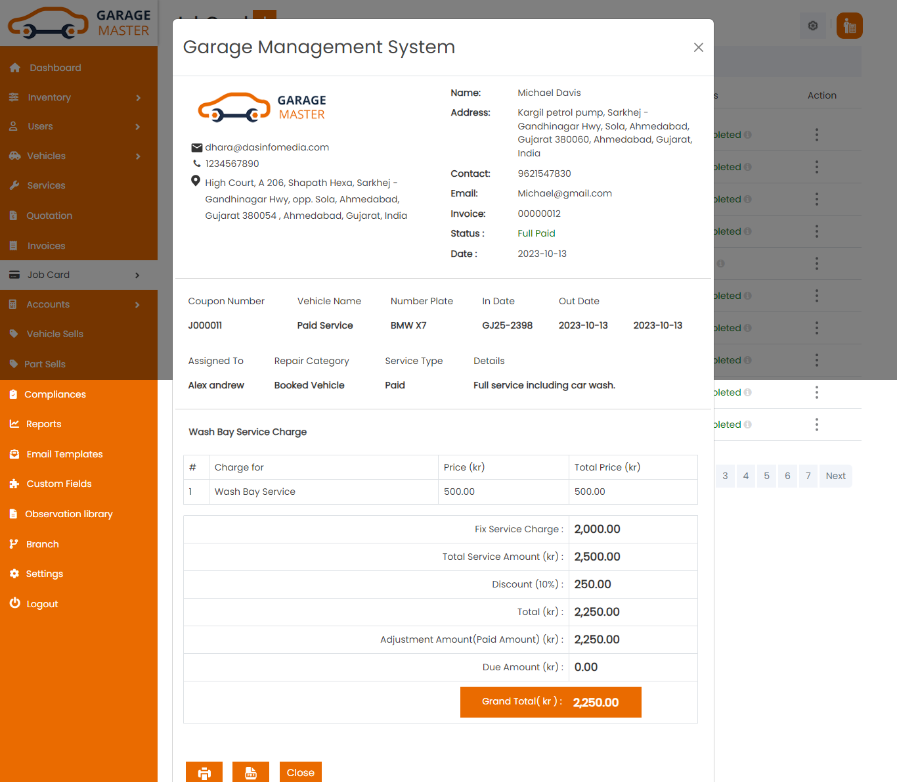Open the Branch section from sidebar
Image resolution: width=897 pixels, height=782 pixels.
click(43, 543)
